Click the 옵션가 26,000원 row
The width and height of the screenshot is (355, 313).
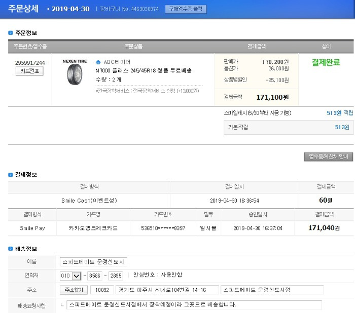[256, 68]
